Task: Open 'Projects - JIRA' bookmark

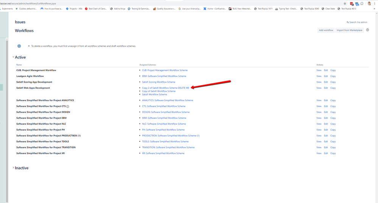Action: point(74,9)
